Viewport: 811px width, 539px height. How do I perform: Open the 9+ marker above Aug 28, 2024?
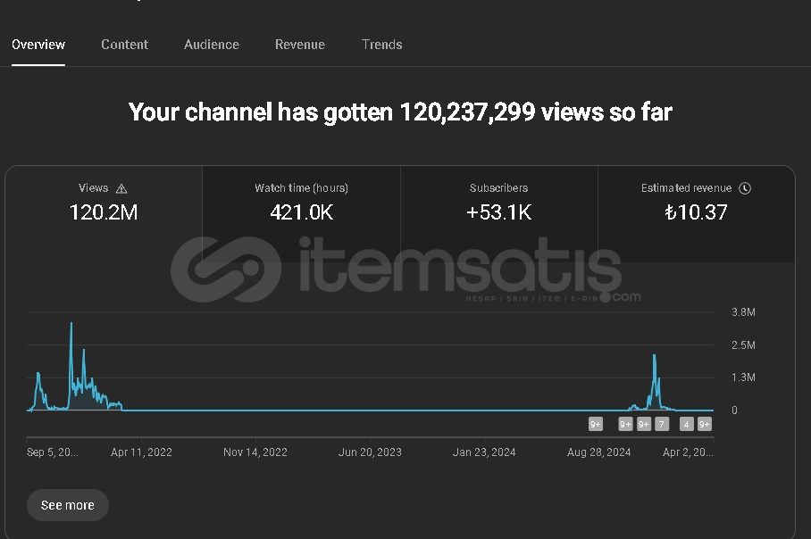(x=596, y=424)
